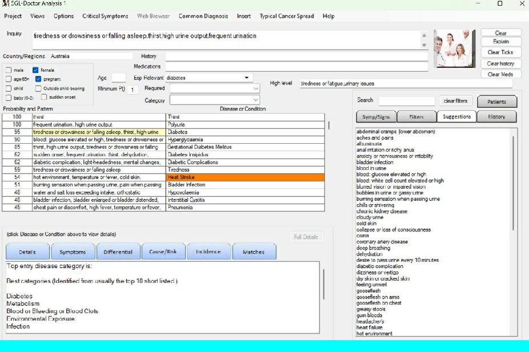Click the symptoms list vertical scrollbar
Screen dimensions: 529x352
tap(514, 184)
